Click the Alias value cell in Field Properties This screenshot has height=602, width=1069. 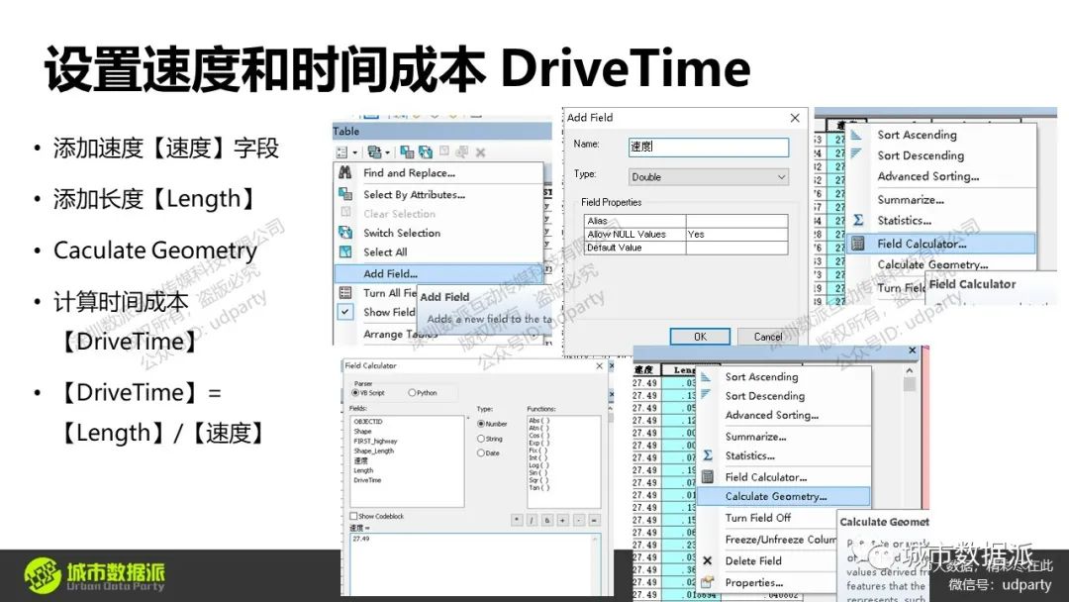[737, 221]
